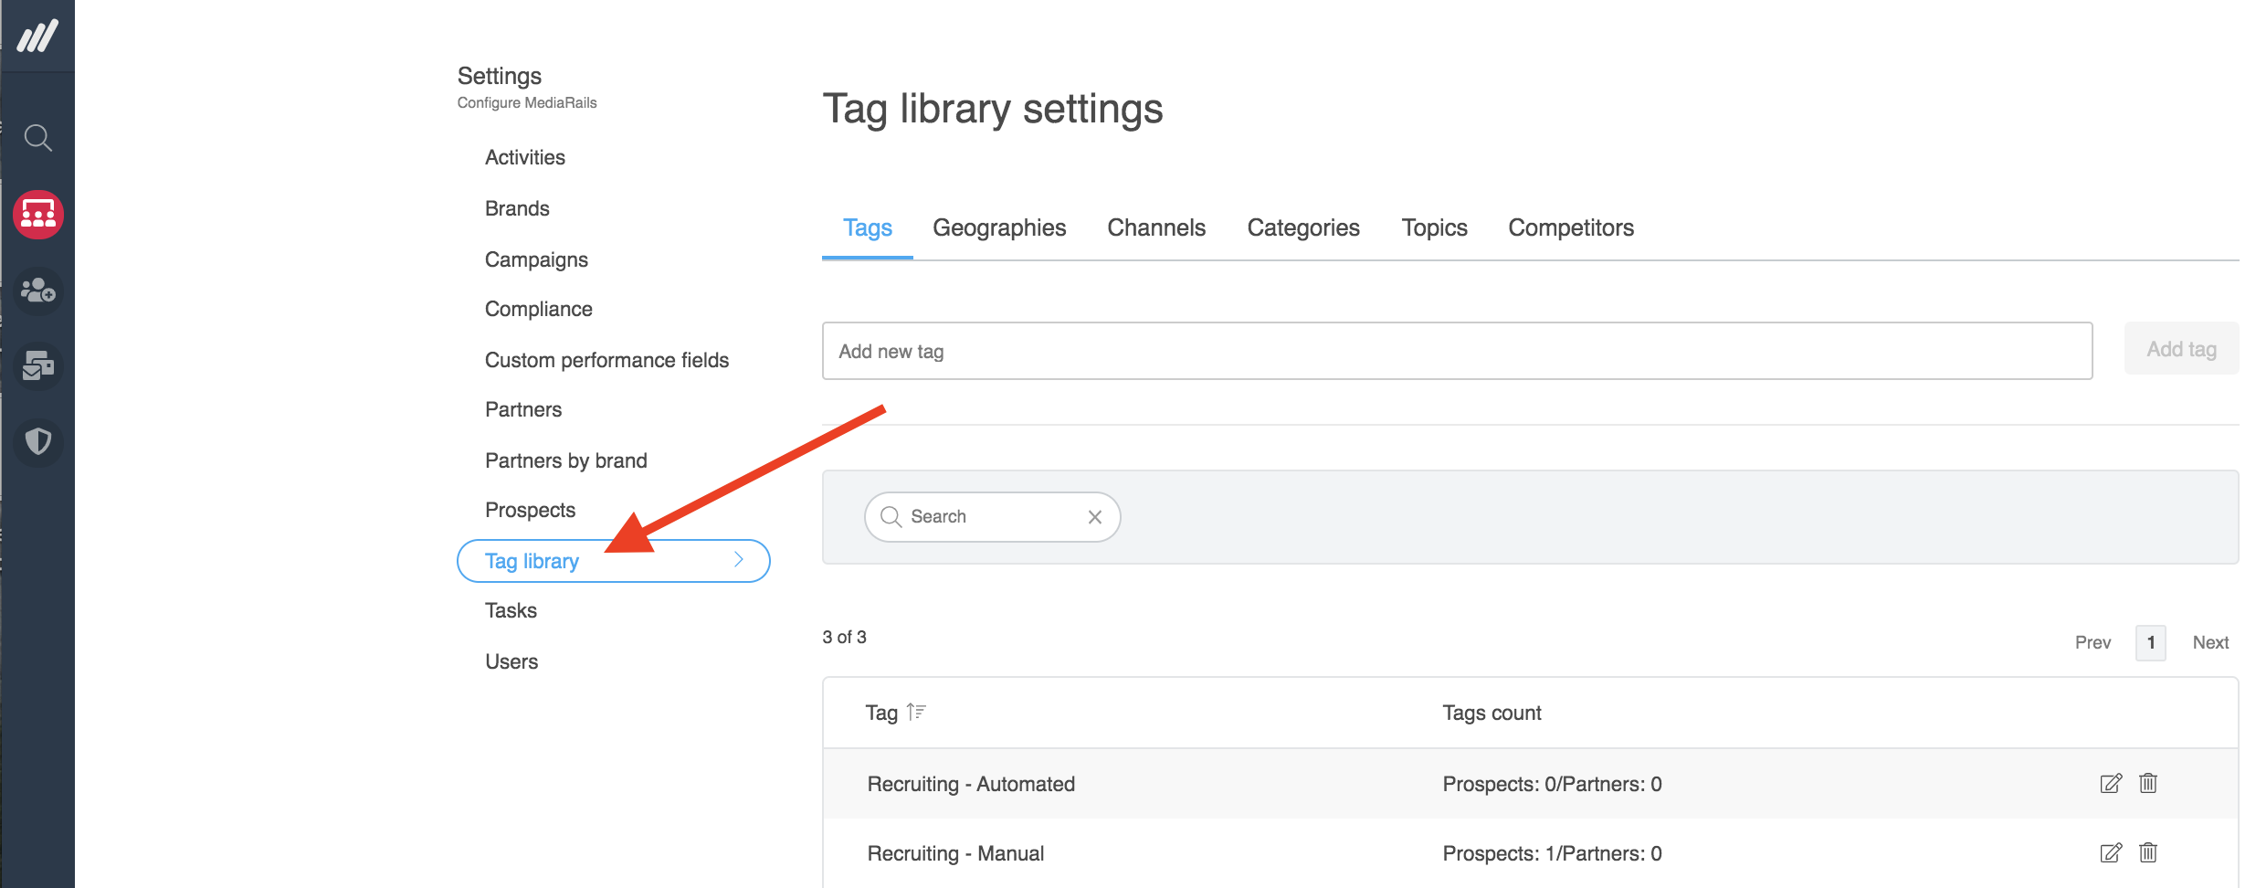Switch to the Competitors tab
The height and width of the screenshot is (888, 2256).
(1570, 227)
